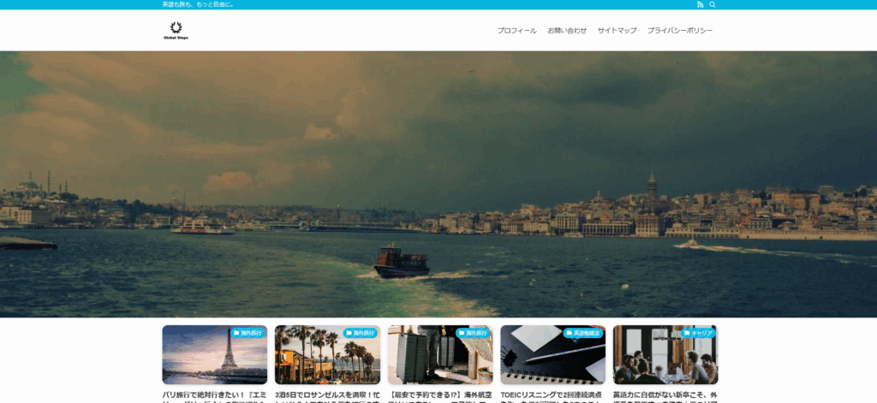This screenshot has height=403, width=877.
Task: Go to the お問い合わせ page
Action: (x=567, y=31)
